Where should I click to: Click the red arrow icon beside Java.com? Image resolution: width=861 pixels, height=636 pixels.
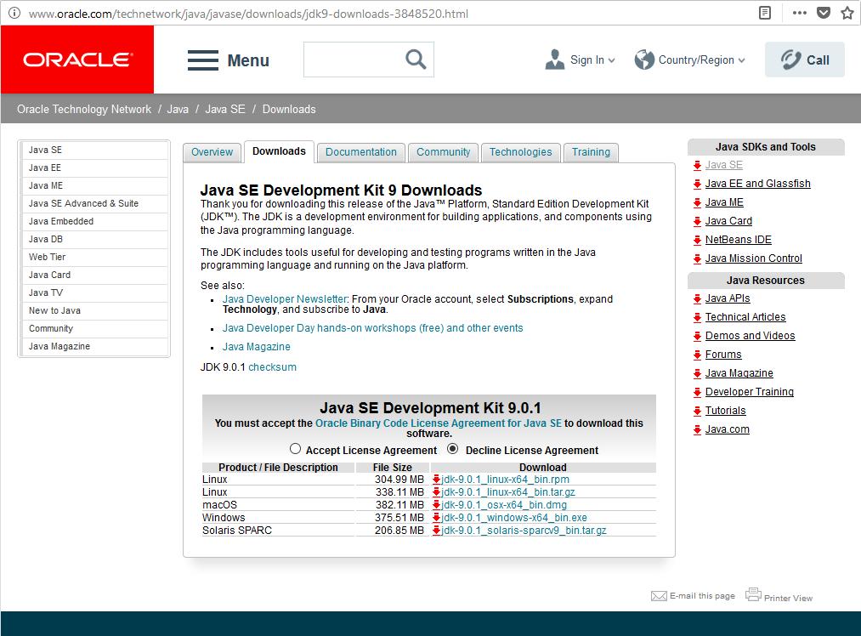(x=697, y=429)
